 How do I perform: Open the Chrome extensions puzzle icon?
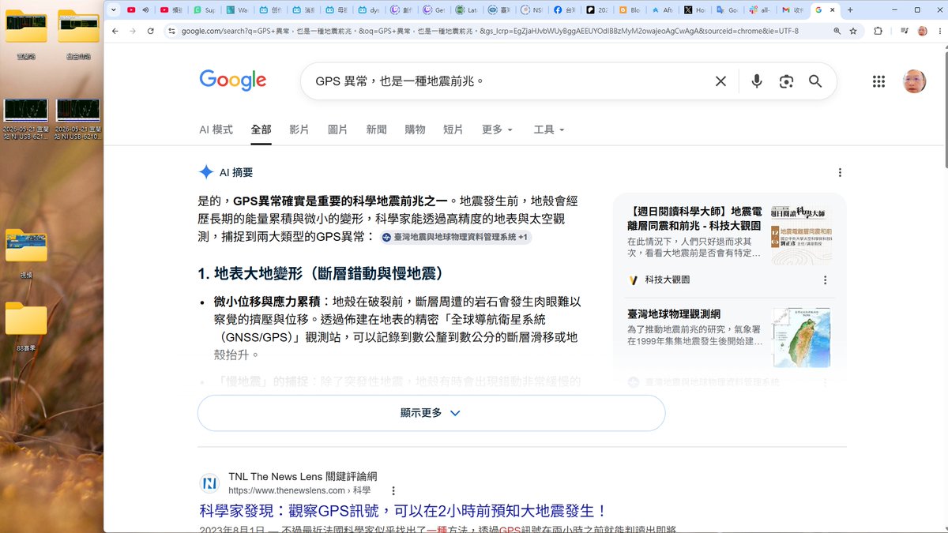(878, 31)
